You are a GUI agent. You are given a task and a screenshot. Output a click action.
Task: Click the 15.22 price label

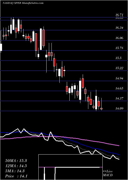pos(119,68)
